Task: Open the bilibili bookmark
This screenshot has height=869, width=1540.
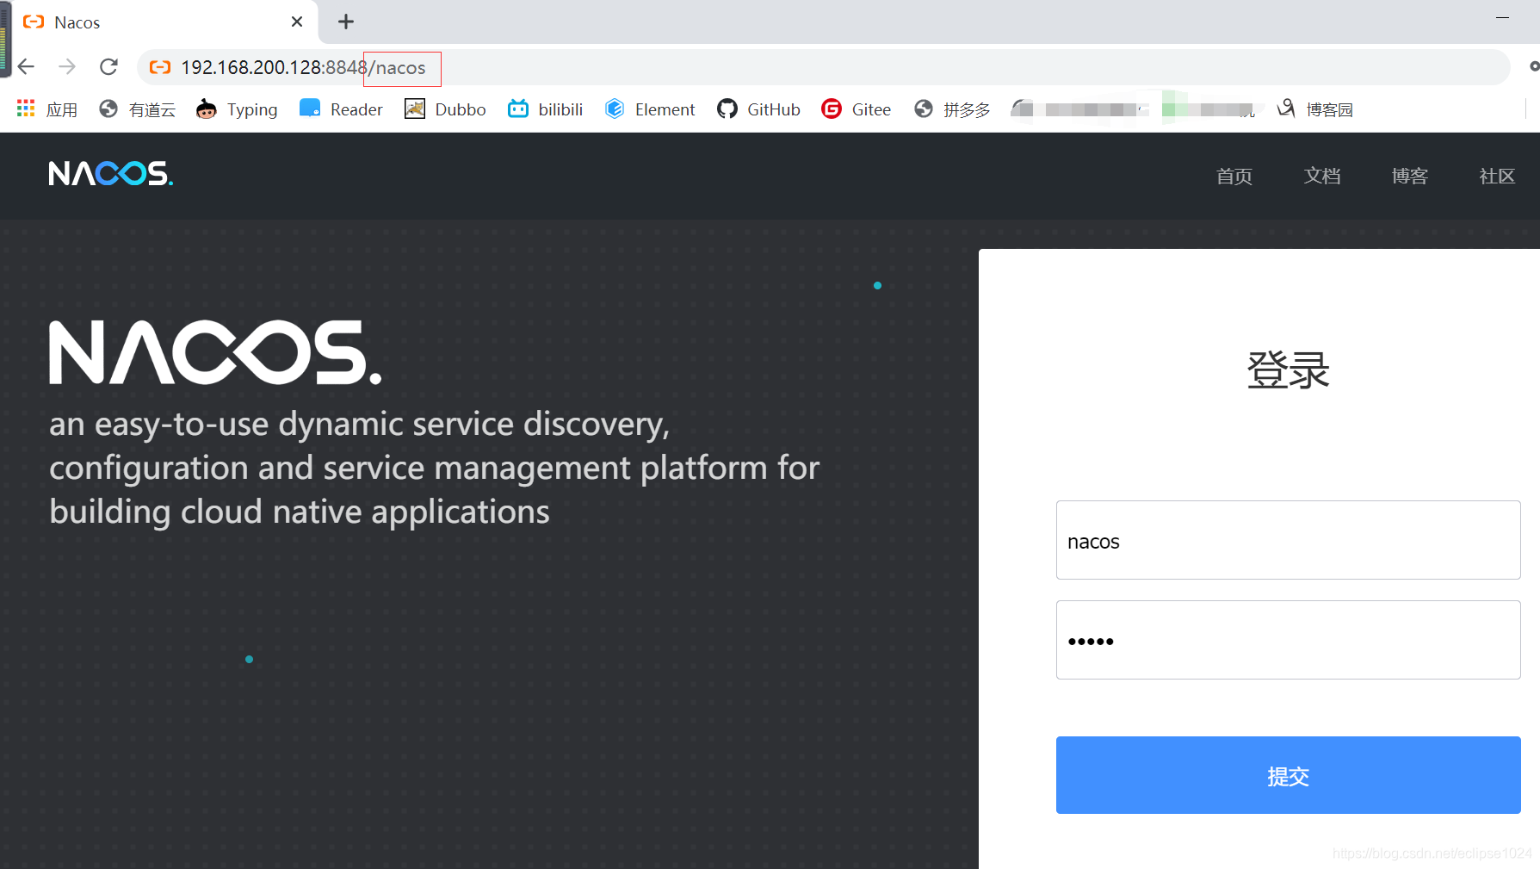Action: point(546,109)
